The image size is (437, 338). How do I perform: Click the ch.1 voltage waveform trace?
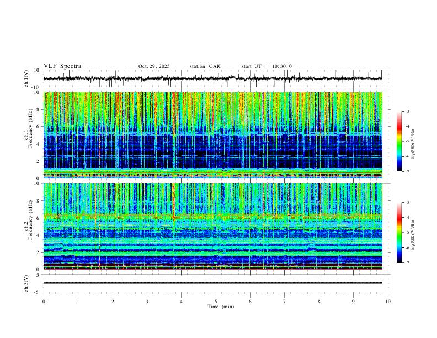(212, 78)
